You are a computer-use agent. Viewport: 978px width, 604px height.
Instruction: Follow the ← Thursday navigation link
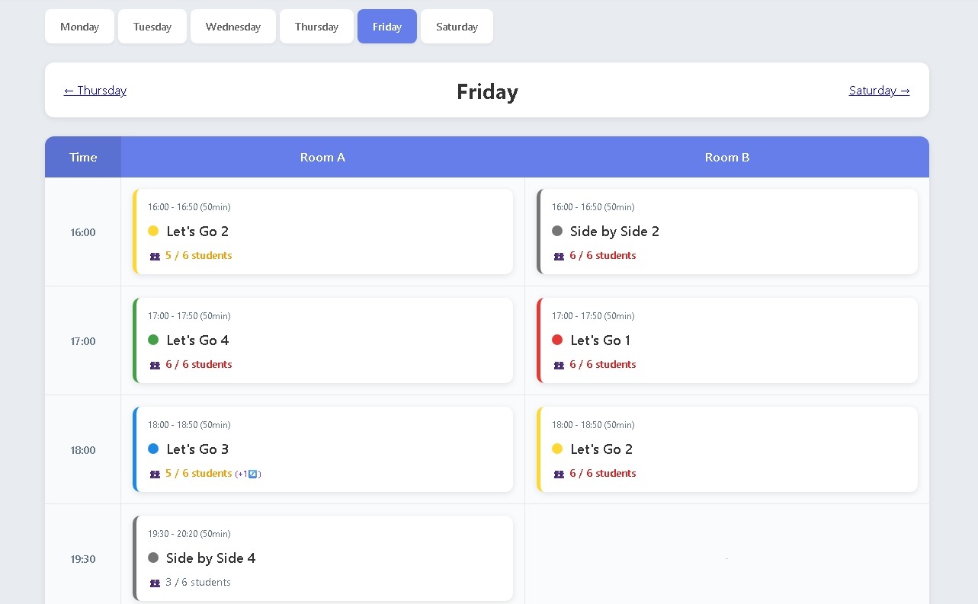coord(95,90)
